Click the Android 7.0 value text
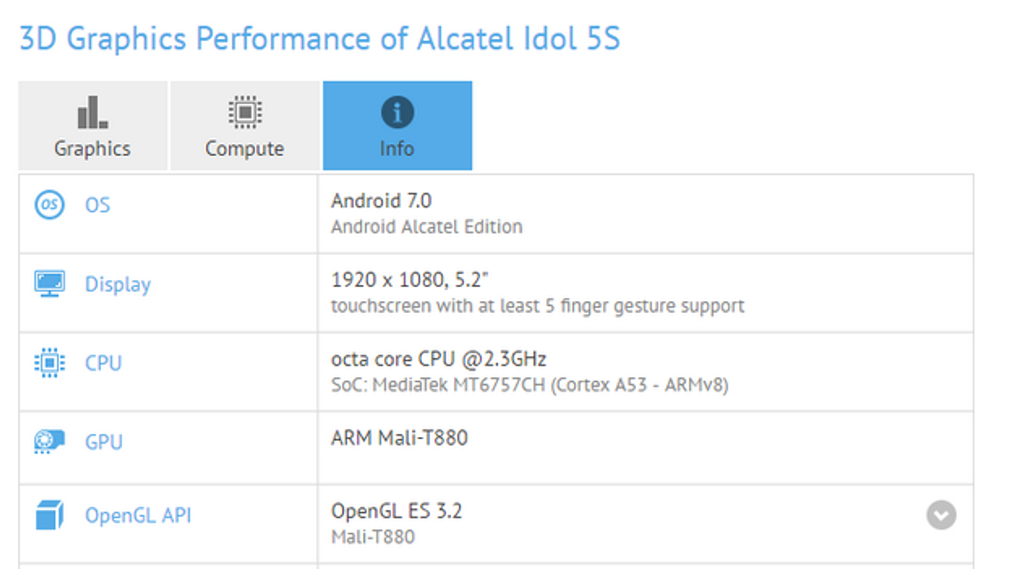 pos(381,201)
